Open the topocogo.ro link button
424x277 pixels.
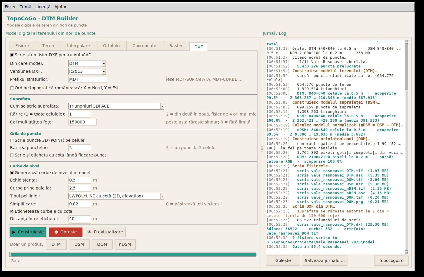(392, 260)
